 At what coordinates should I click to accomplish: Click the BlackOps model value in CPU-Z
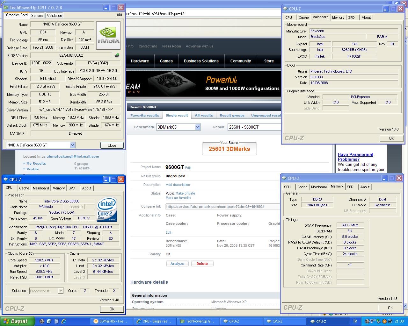(338, 37)
